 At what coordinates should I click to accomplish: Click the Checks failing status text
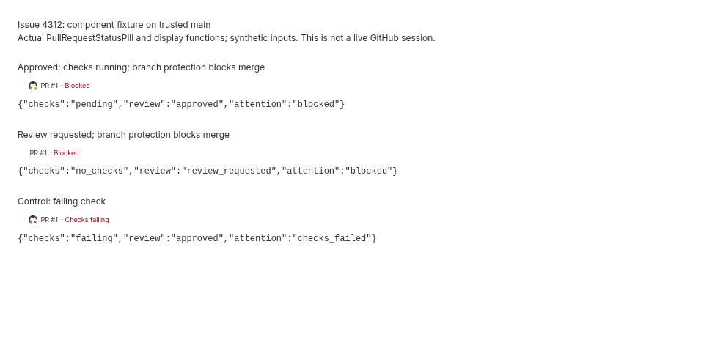click(87, 219)
